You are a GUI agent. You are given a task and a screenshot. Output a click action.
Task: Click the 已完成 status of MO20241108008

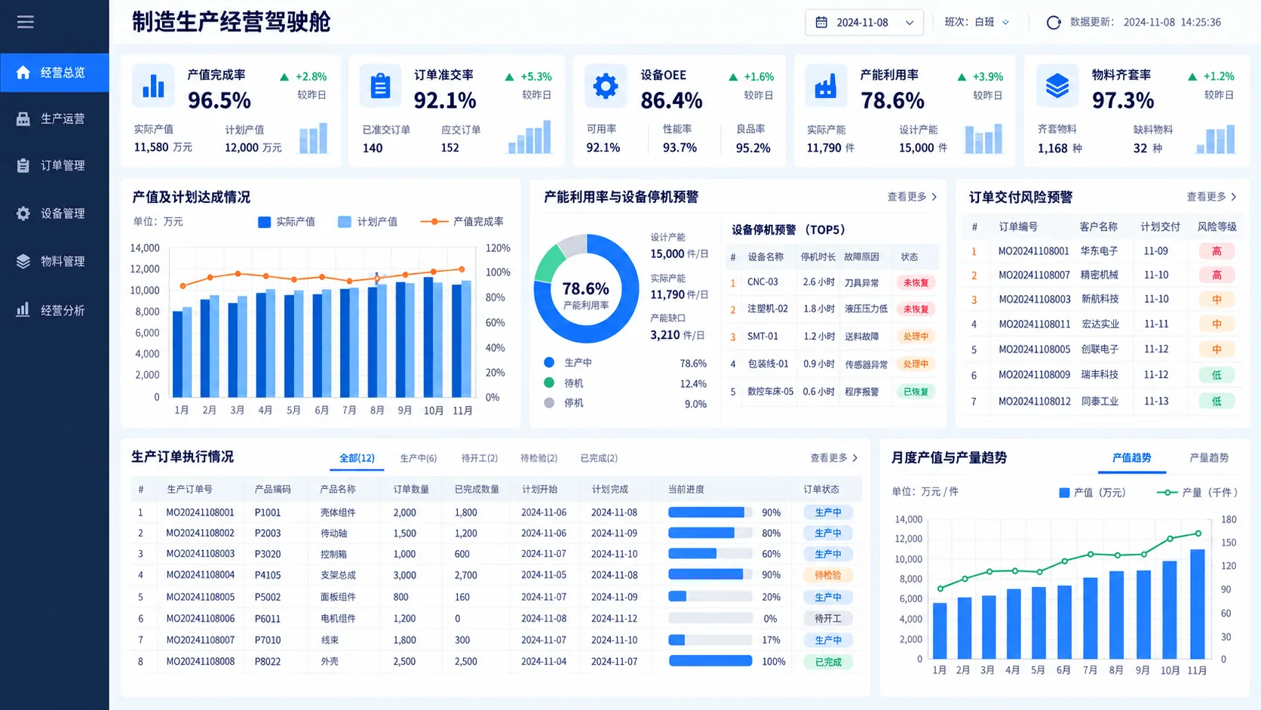point(828,662)
